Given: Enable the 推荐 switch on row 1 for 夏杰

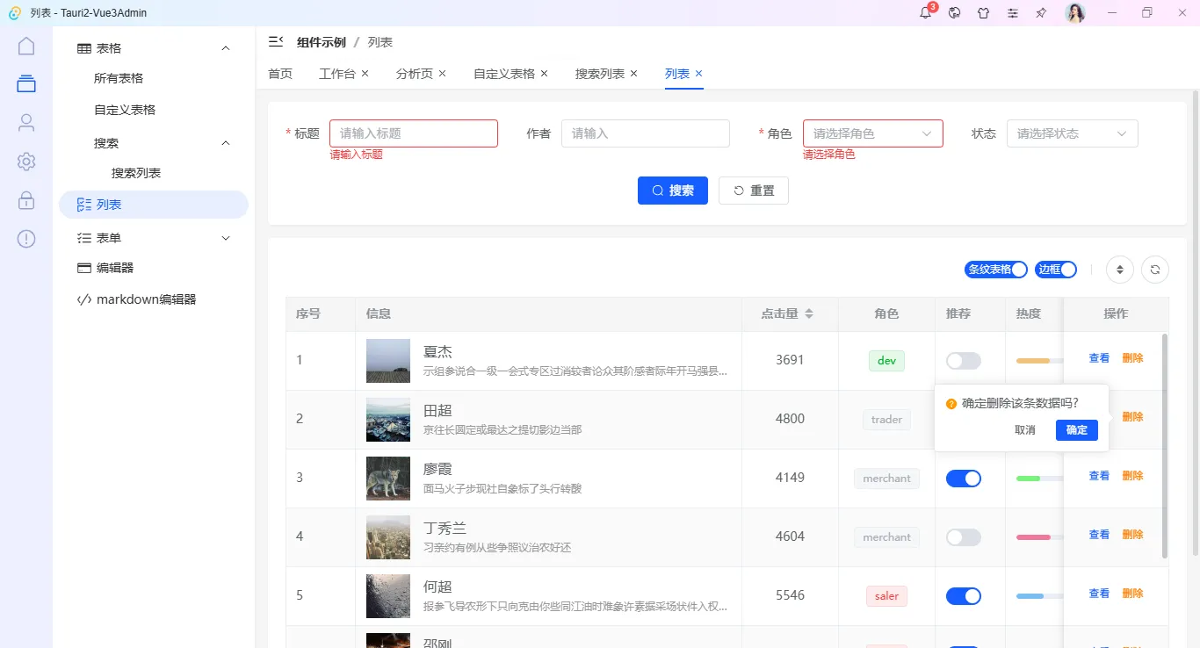Looking at the screenshot, I should coord(963,360).
